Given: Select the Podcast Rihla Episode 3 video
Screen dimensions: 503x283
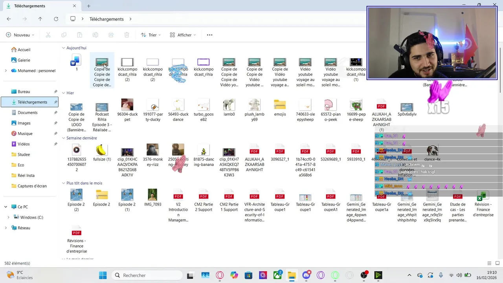Looking at the screenshot, I should 102,115.
